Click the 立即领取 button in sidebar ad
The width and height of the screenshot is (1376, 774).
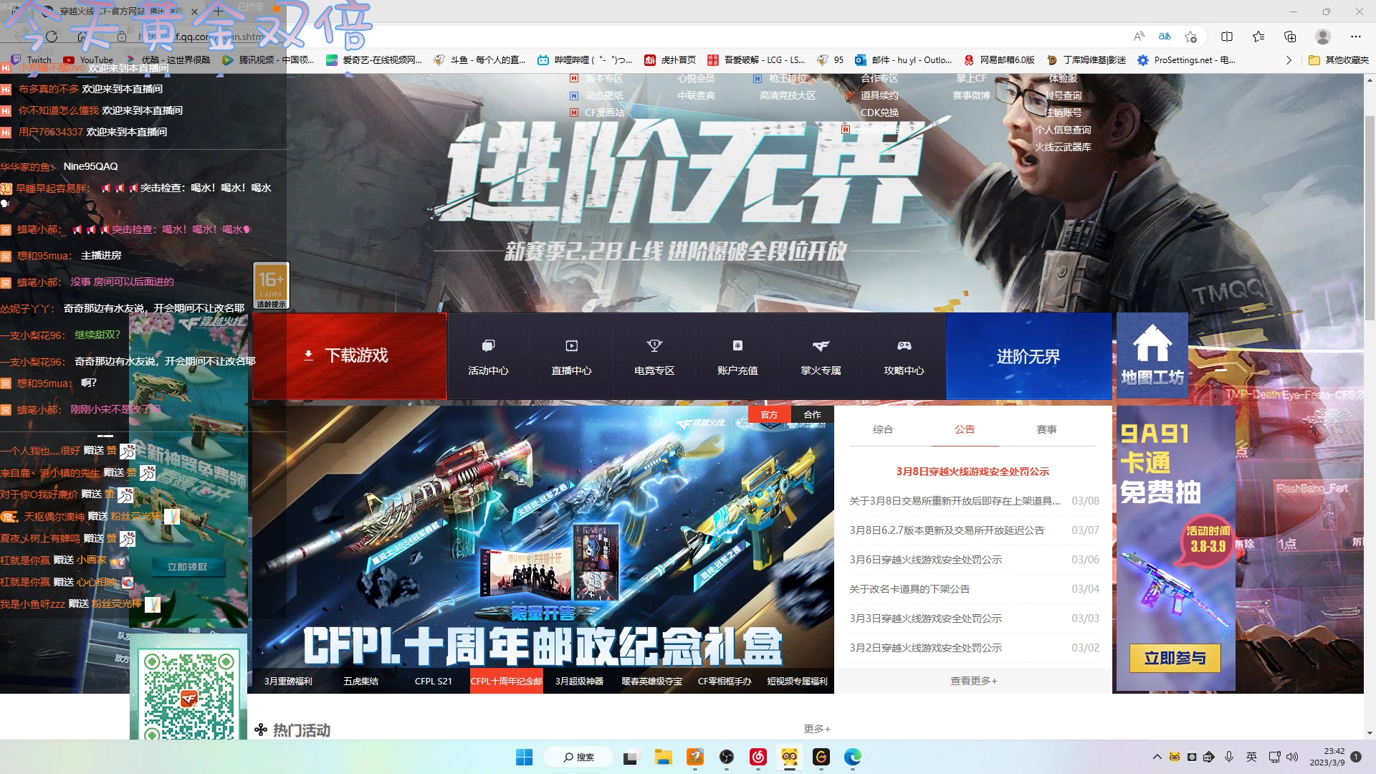point(187,567)
